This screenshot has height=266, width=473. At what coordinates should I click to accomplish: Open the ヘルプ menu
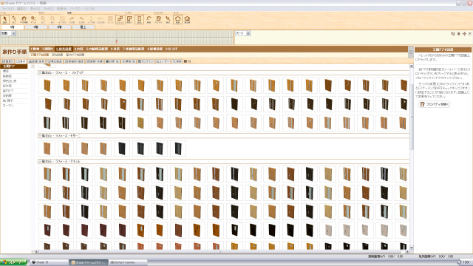(89, 9)
